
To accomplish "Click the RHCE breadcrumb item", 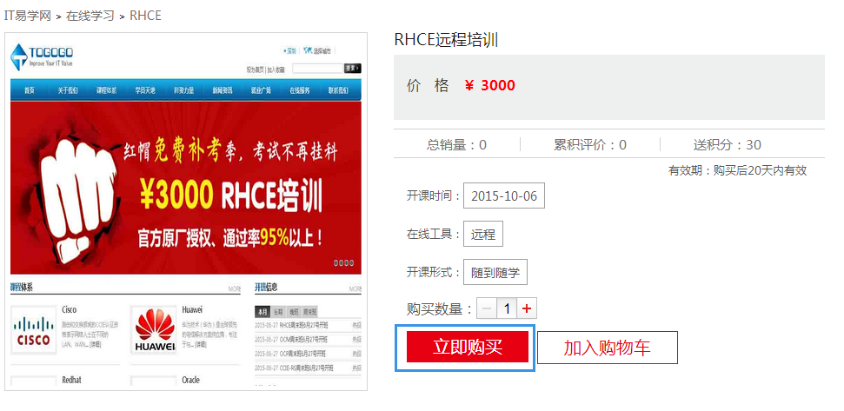I will 145,16.
